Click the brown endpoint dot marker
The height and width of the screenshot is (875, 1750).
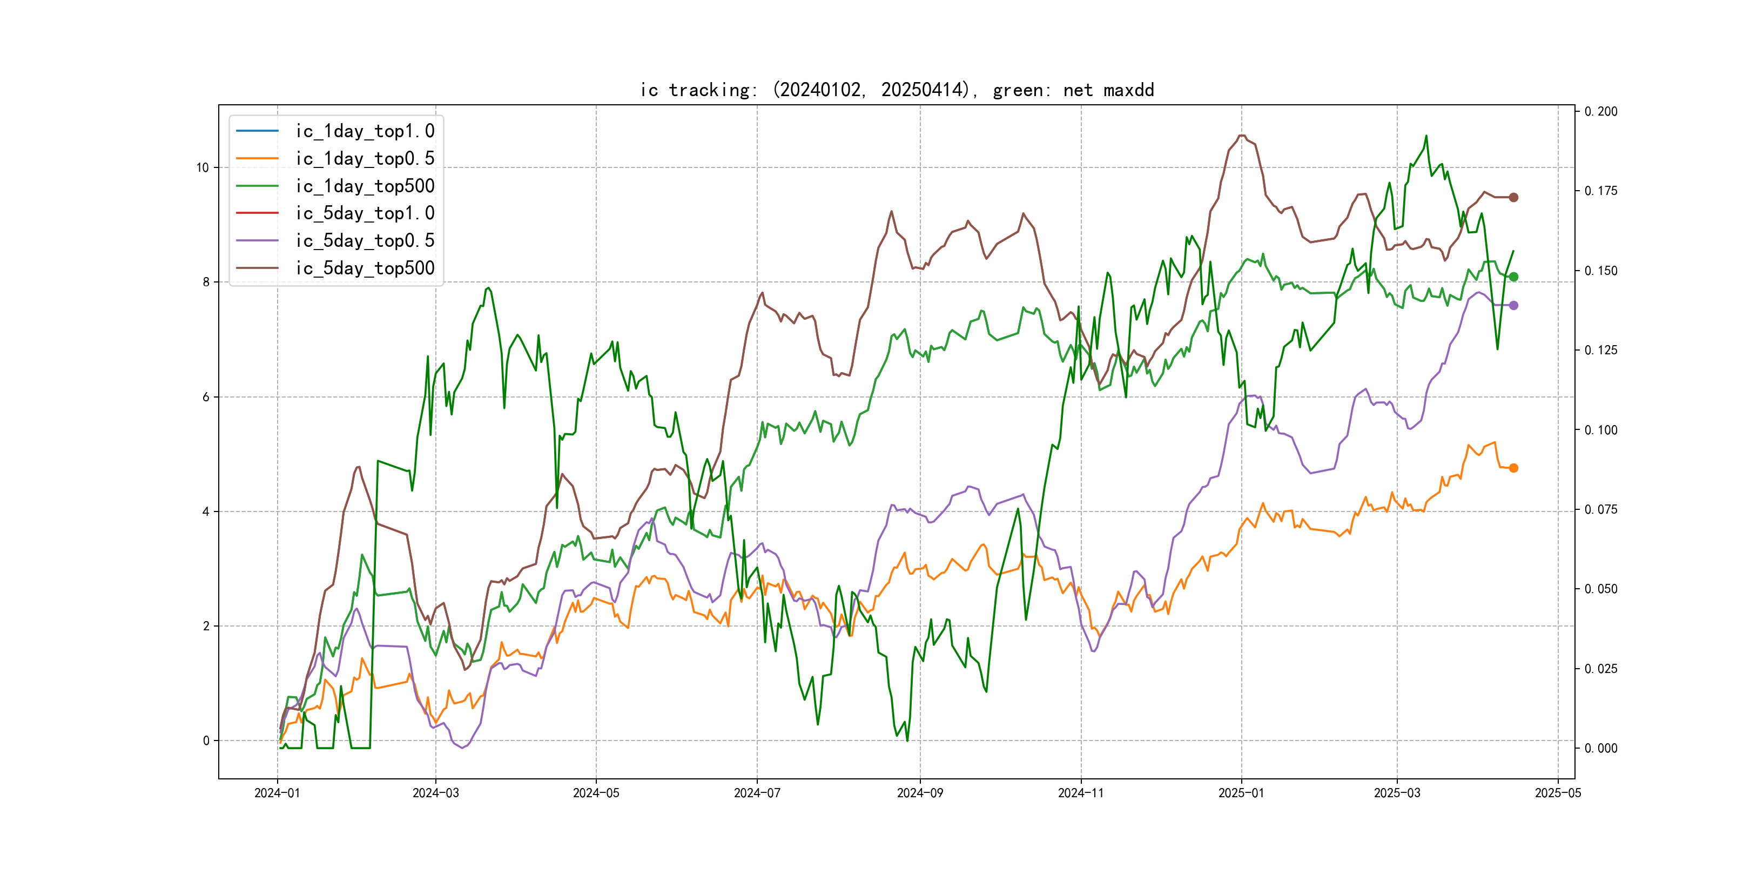coord(1513,197)
